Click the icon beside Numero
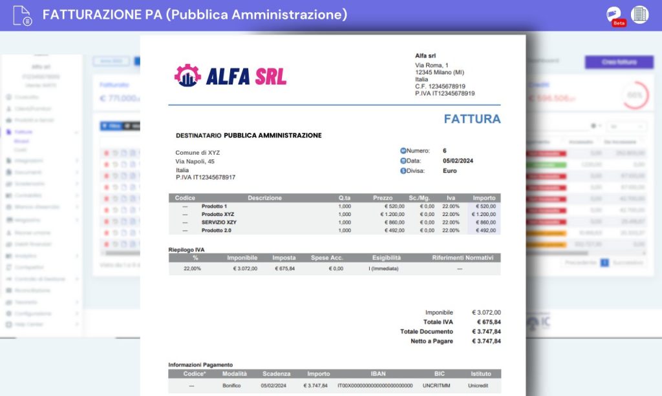662x396 pixels. click(403, 150)
